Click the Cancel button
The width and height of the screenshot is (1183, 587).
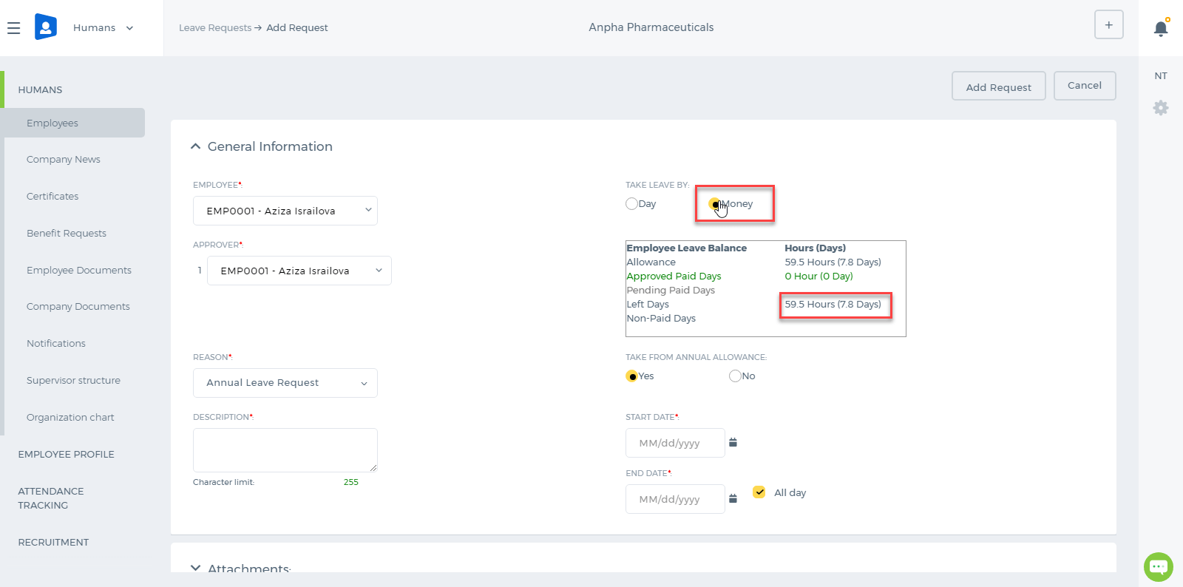pyautogui.click(x=1085, y=86)
